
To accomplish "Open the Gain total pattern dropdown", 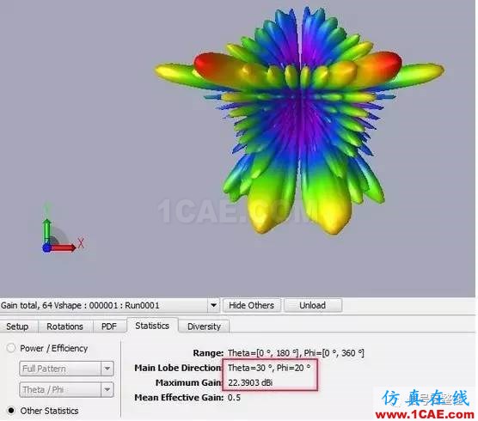I will tap(213, 305).
